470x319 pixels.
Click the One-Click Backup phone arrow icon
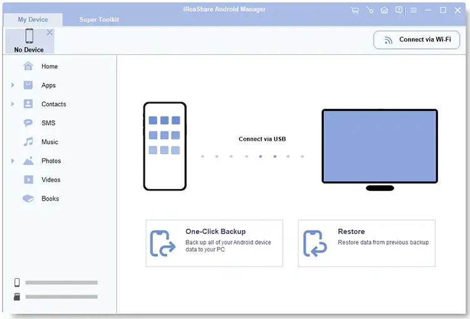tap(162, 243)
